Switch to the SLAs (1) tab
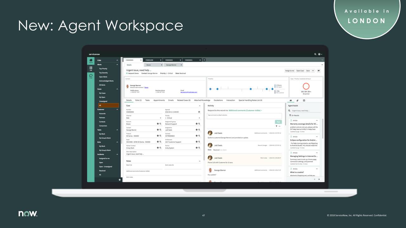 coord(139,100)
